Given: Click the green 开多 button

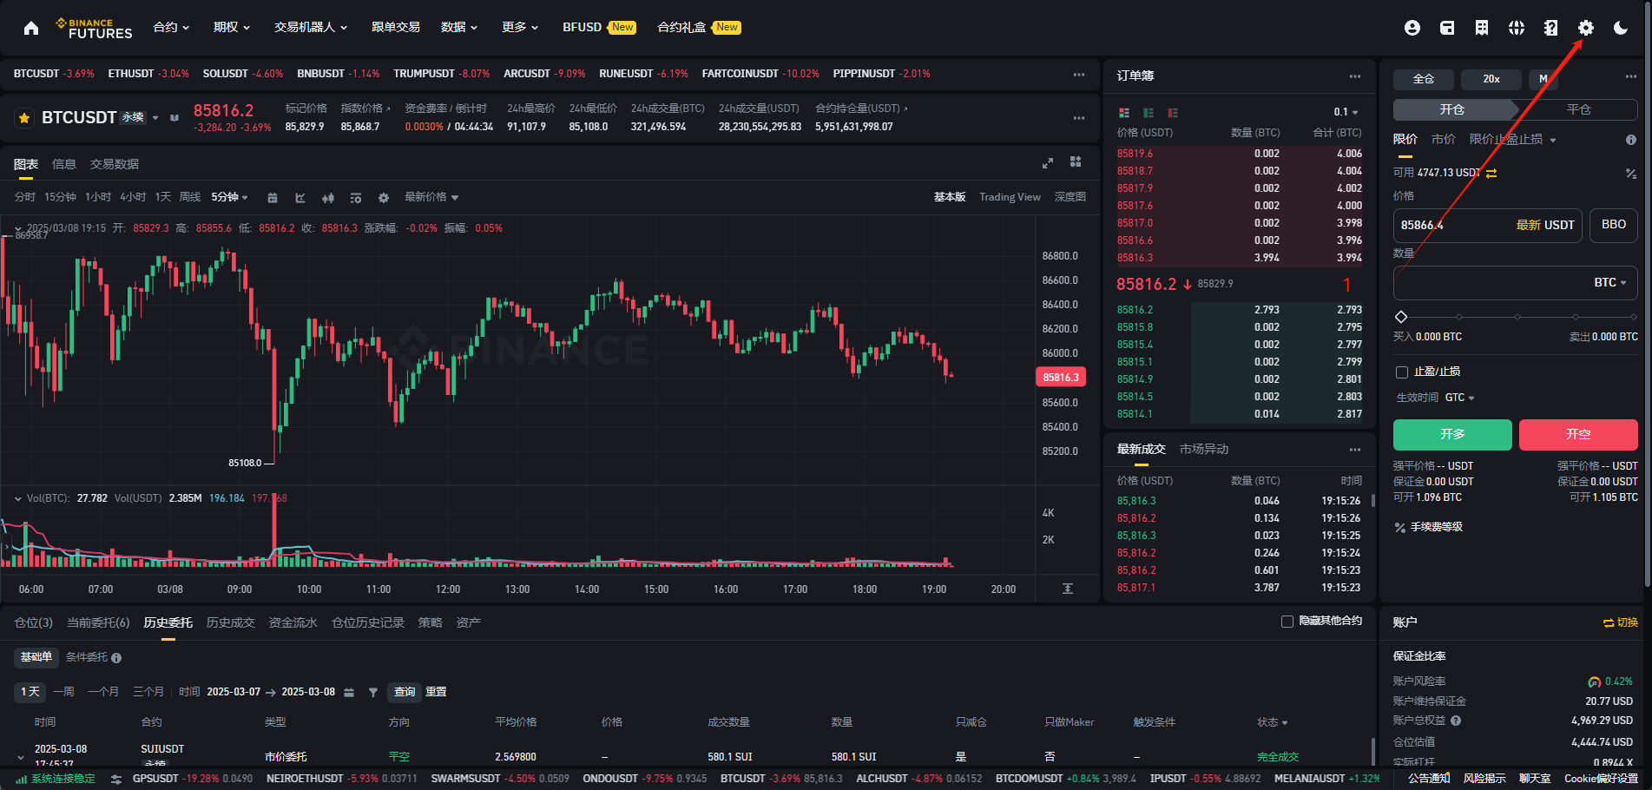Looking at the screenshot, I should pos(1451,434).
